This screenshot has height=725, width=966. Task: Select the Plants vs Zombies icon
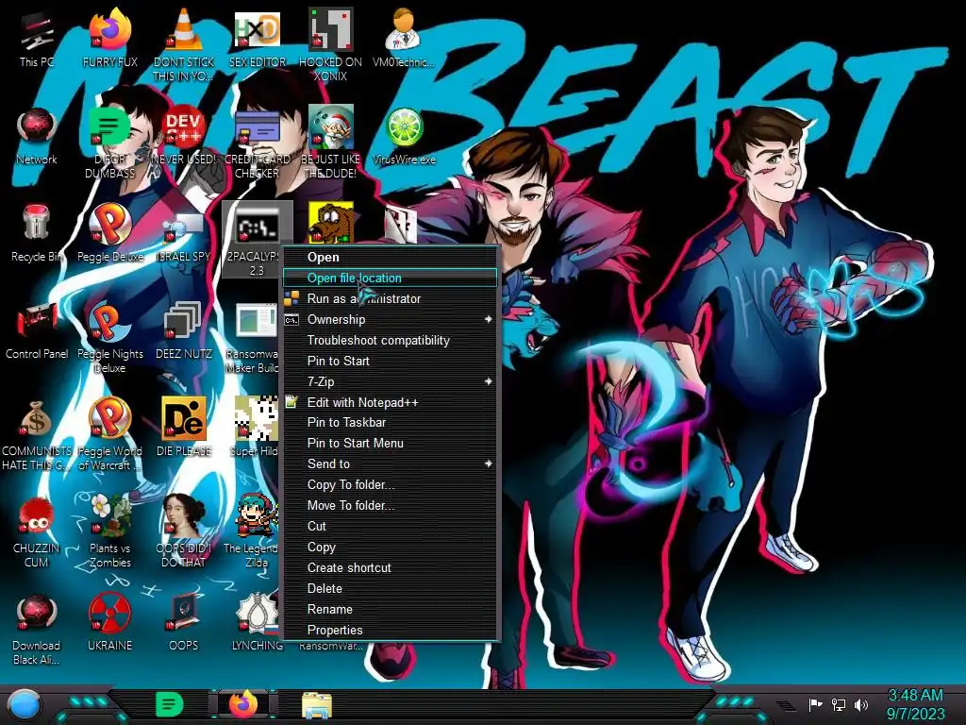(x=109, y=532)
